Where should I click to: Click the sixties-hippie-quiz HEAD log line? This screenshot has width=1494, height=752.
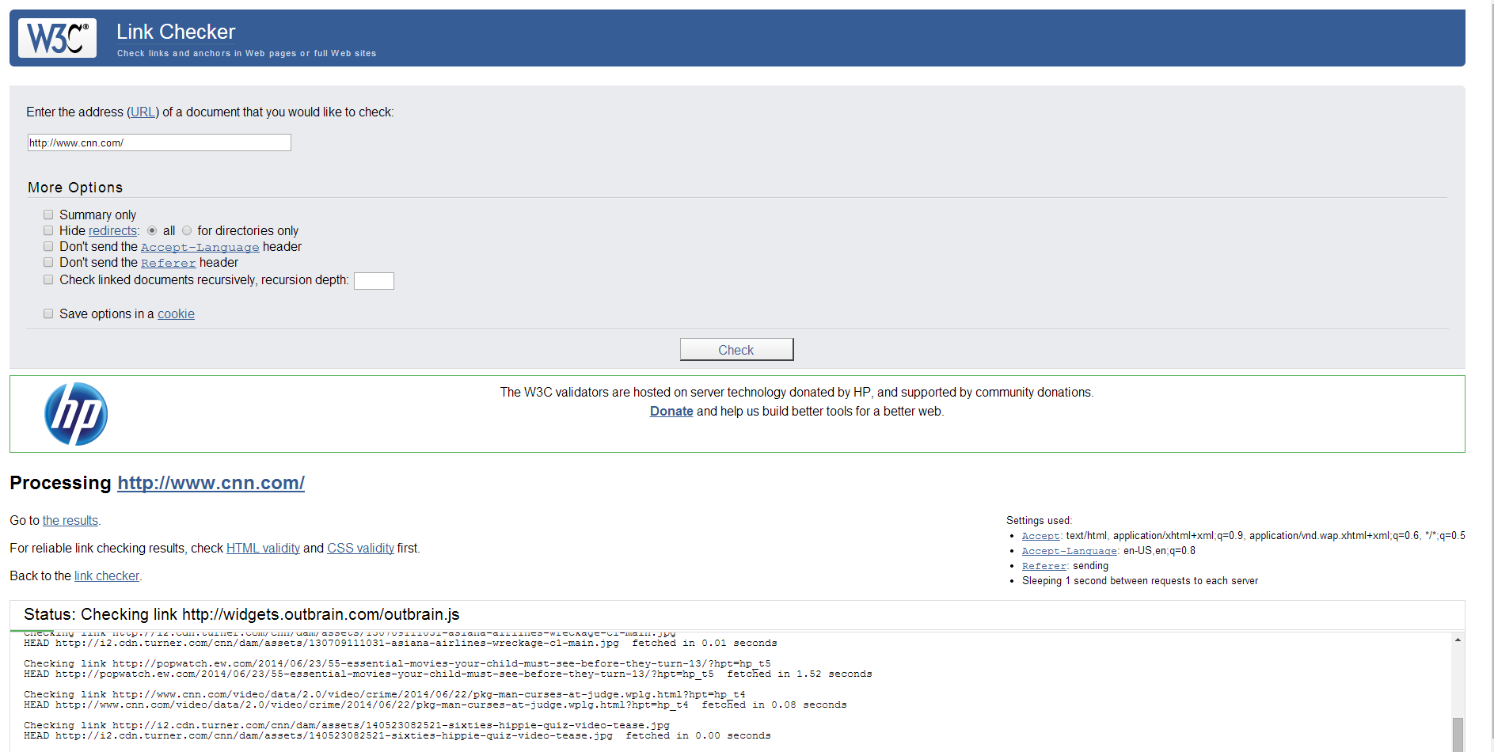[397, 736]
